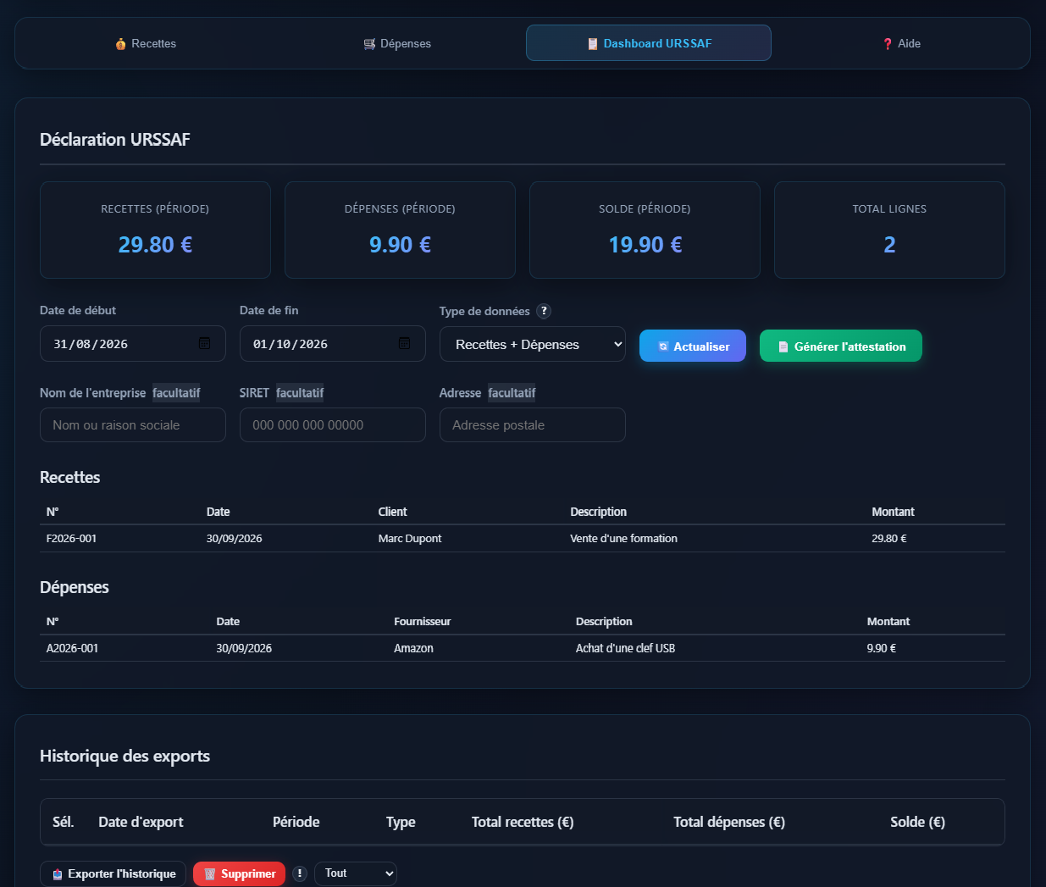Screen dimensions: 1046x887
Task: Click invoice number F2026-001
Action: 71,539
